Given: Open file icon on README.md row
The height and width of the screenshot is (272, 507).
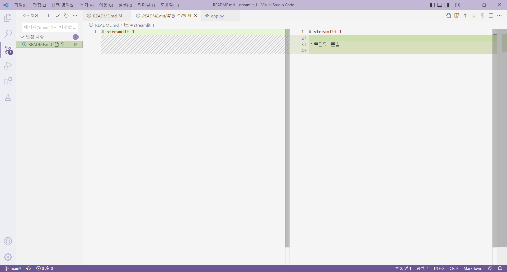Looking at the screenshot, I should click(x=56, y=44).
